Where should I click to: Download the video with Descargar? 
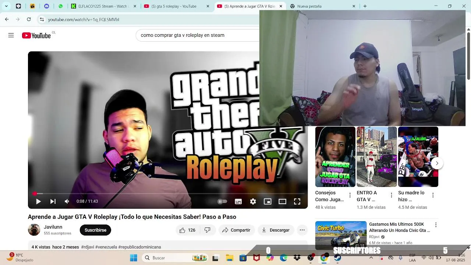276,230
